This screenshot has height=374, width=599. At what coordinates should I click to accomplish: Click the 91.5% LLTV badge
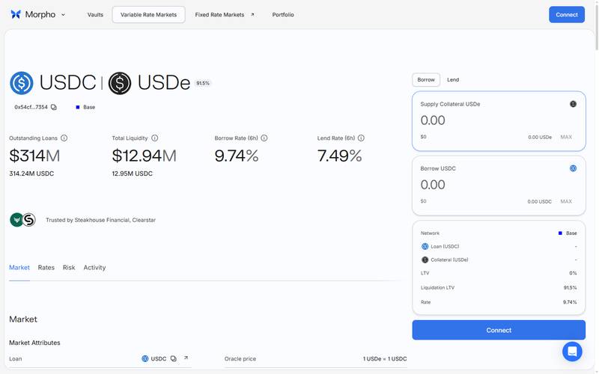click(202, 83)
